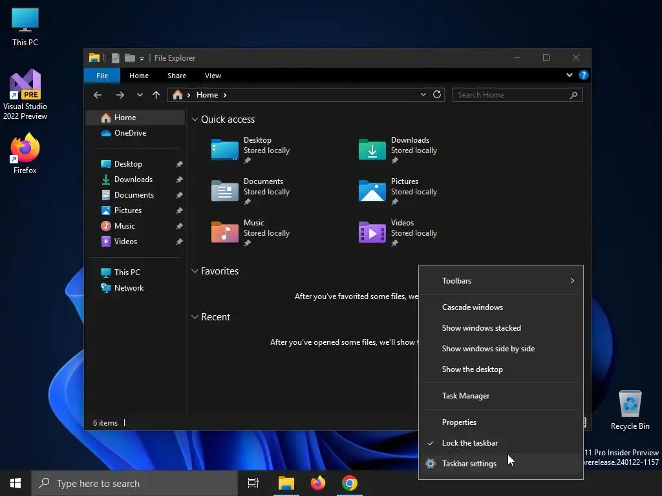Expand the Toolbars submenu
The width and height of the screenshot is (662, 496).
(x=501, y=281)
